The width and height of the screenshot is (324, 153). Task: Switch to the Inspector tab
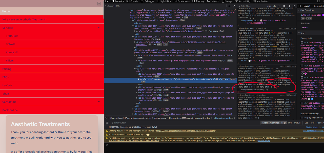pos(117,1)
